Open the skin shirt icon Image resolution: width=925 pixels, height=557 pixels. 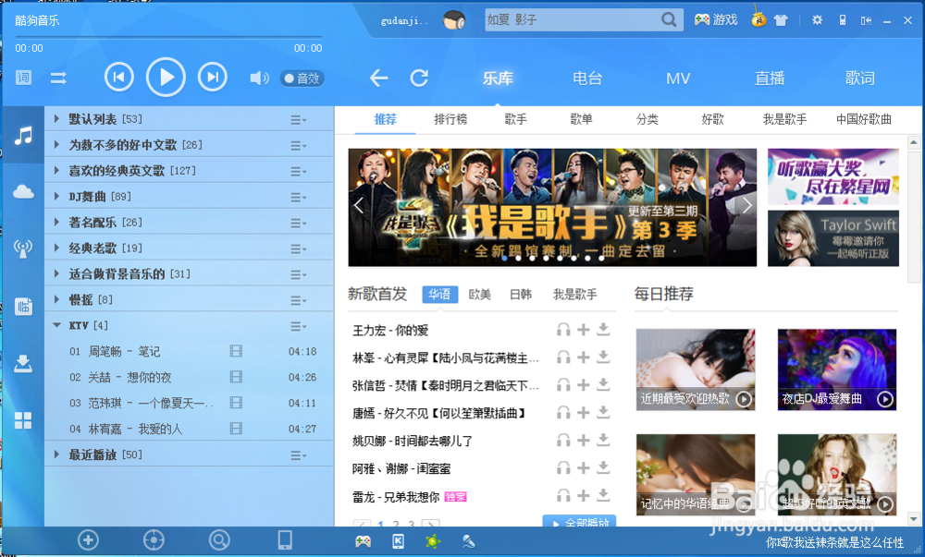tap(781, 20)
